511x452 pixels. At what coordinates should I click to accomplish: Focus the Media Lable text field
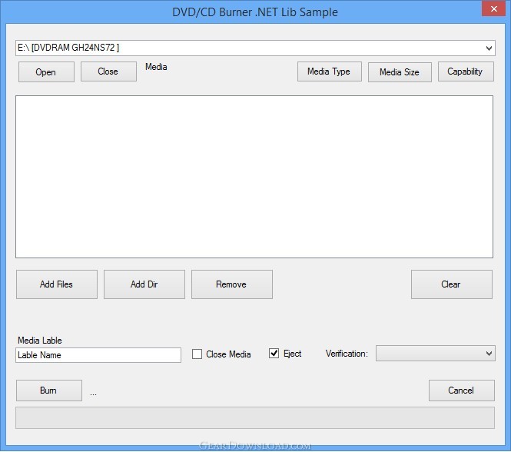(98, 355)
